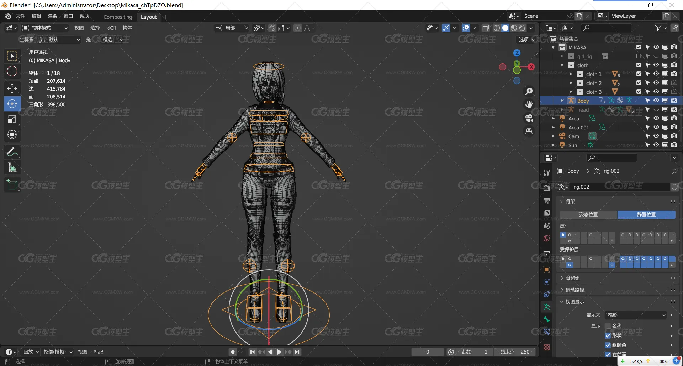Image resolution: width=683 pixels, height=366 pixels.
Task: Switch to material preview shading
Action: click(514, 28)
